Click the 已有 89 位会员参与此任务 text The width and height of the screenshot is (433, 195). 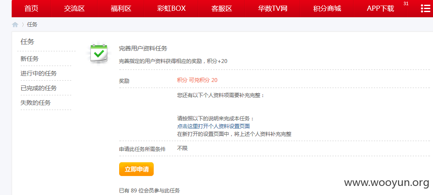(x=149, y=190)
